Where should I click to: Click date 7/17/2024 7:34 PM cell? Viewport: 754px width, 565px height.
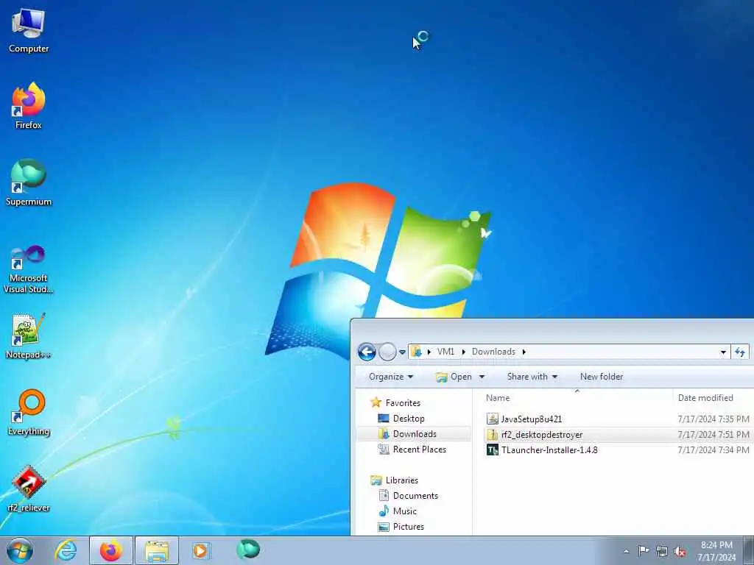[714, 449]
